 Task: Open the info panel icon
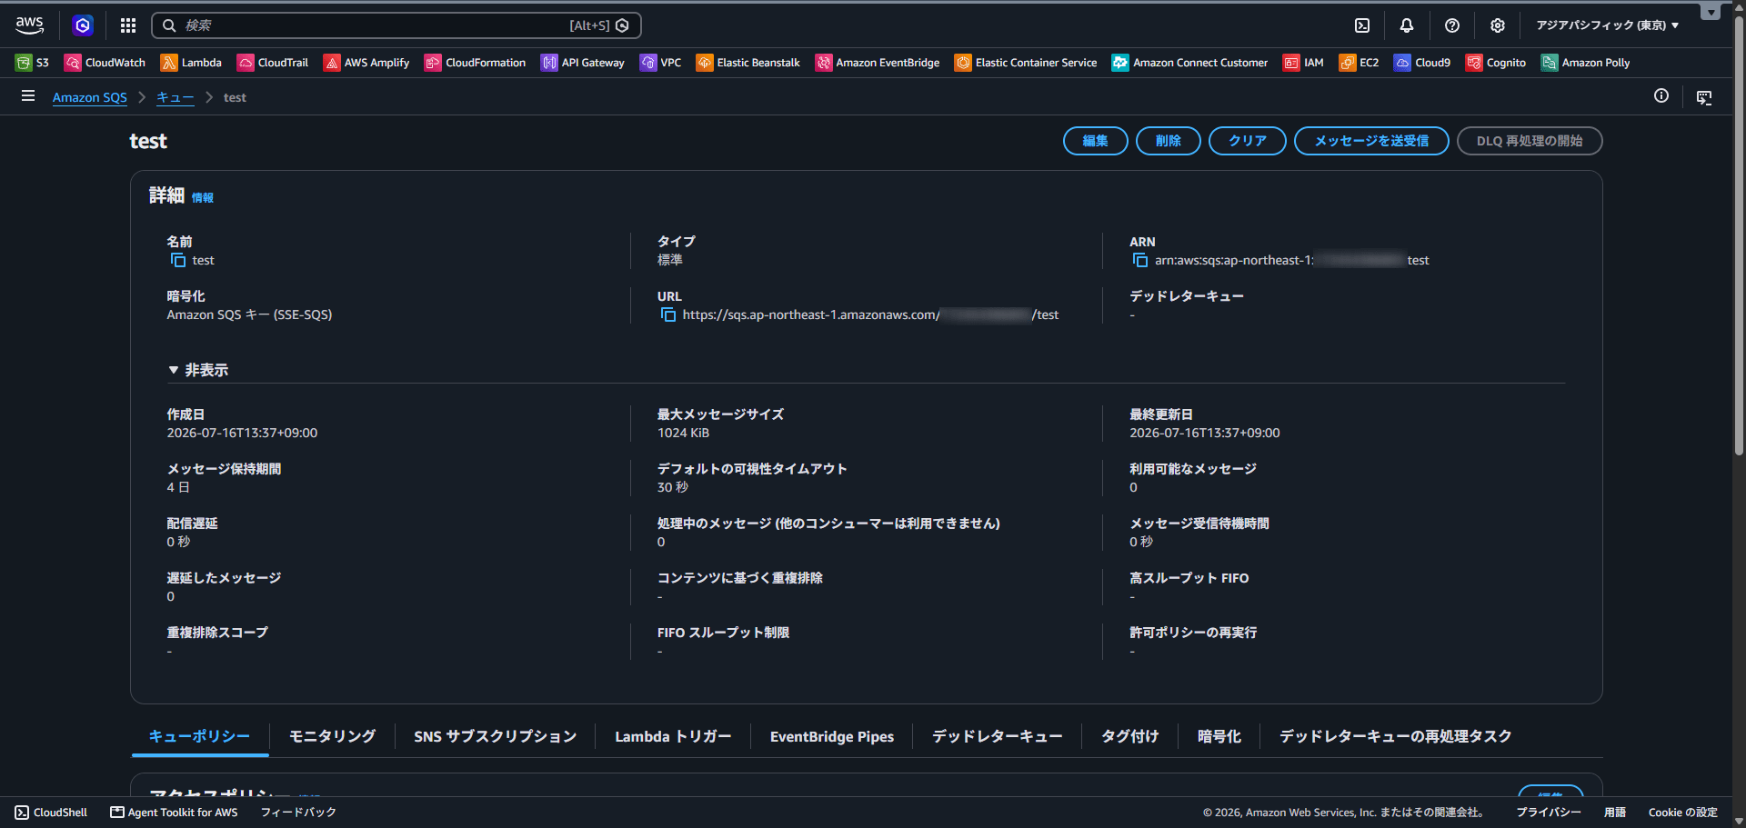[1661, 96]
